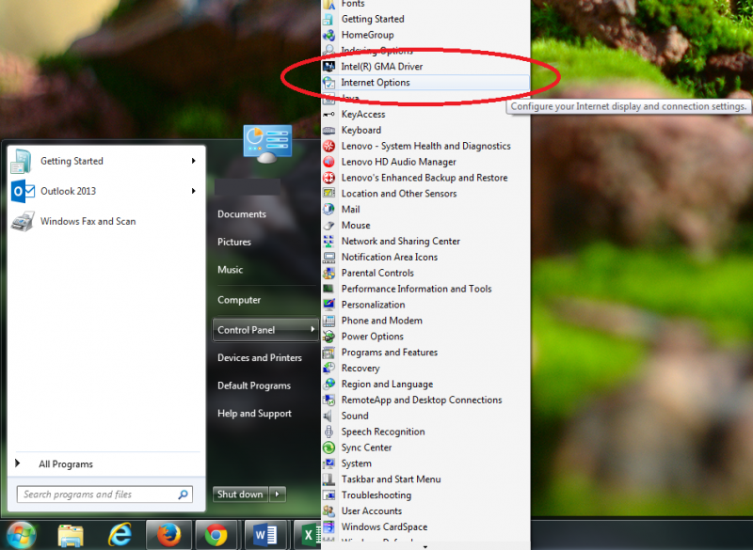Open the Shut down options arrow
753x550 pixels.
coord(278,495)
